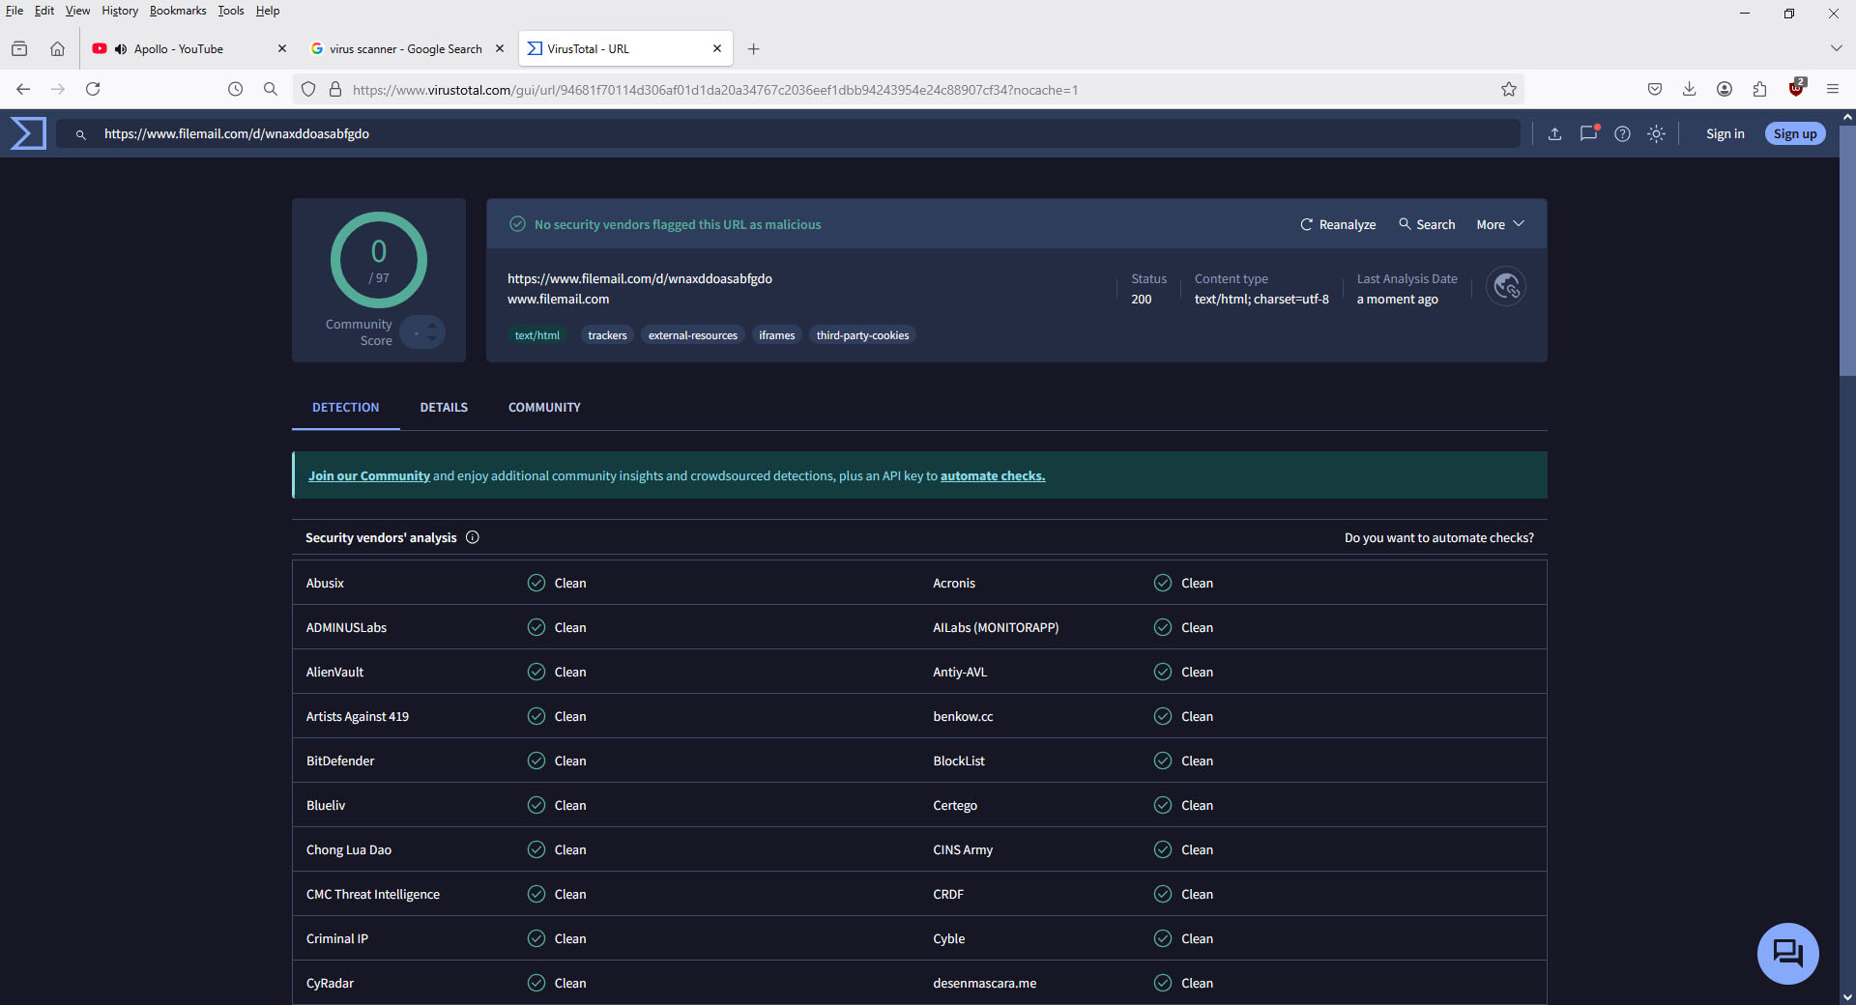This screenshot has height=1005, width=1856.
Task: Open the uBlock Origin extension icon
Action: (1796, 88)
